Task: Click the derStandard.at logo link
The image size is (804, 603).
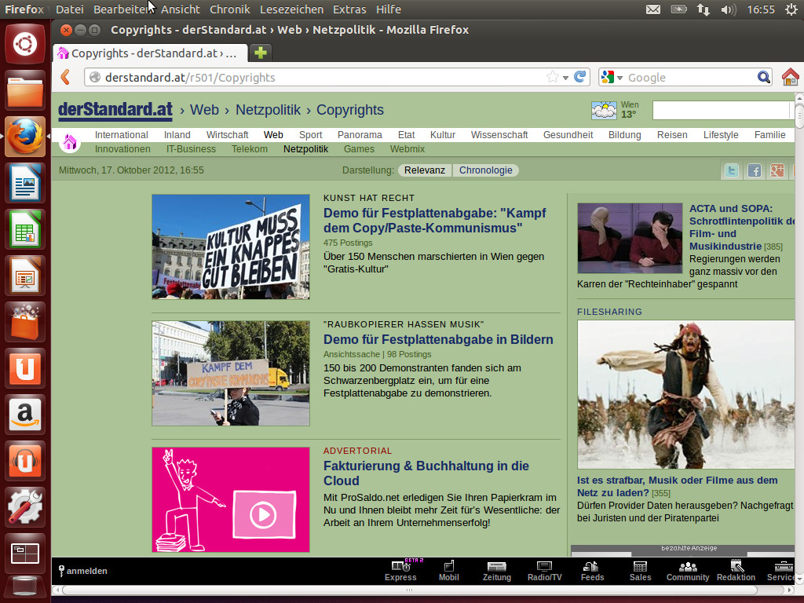Action: pyautogui.click(x=115, y=110)
